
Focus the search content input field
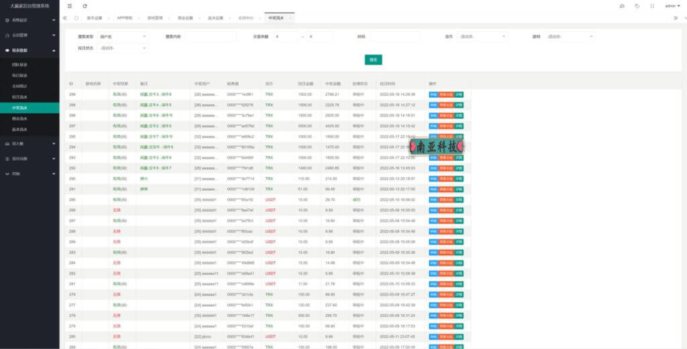click(x=209, y=37)
